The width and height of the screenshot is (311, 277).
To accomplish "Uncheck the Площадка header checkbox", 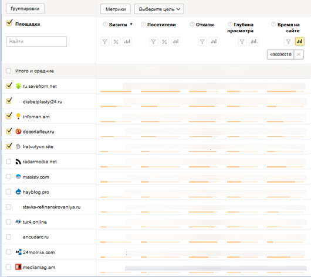I will pos(9,23).
